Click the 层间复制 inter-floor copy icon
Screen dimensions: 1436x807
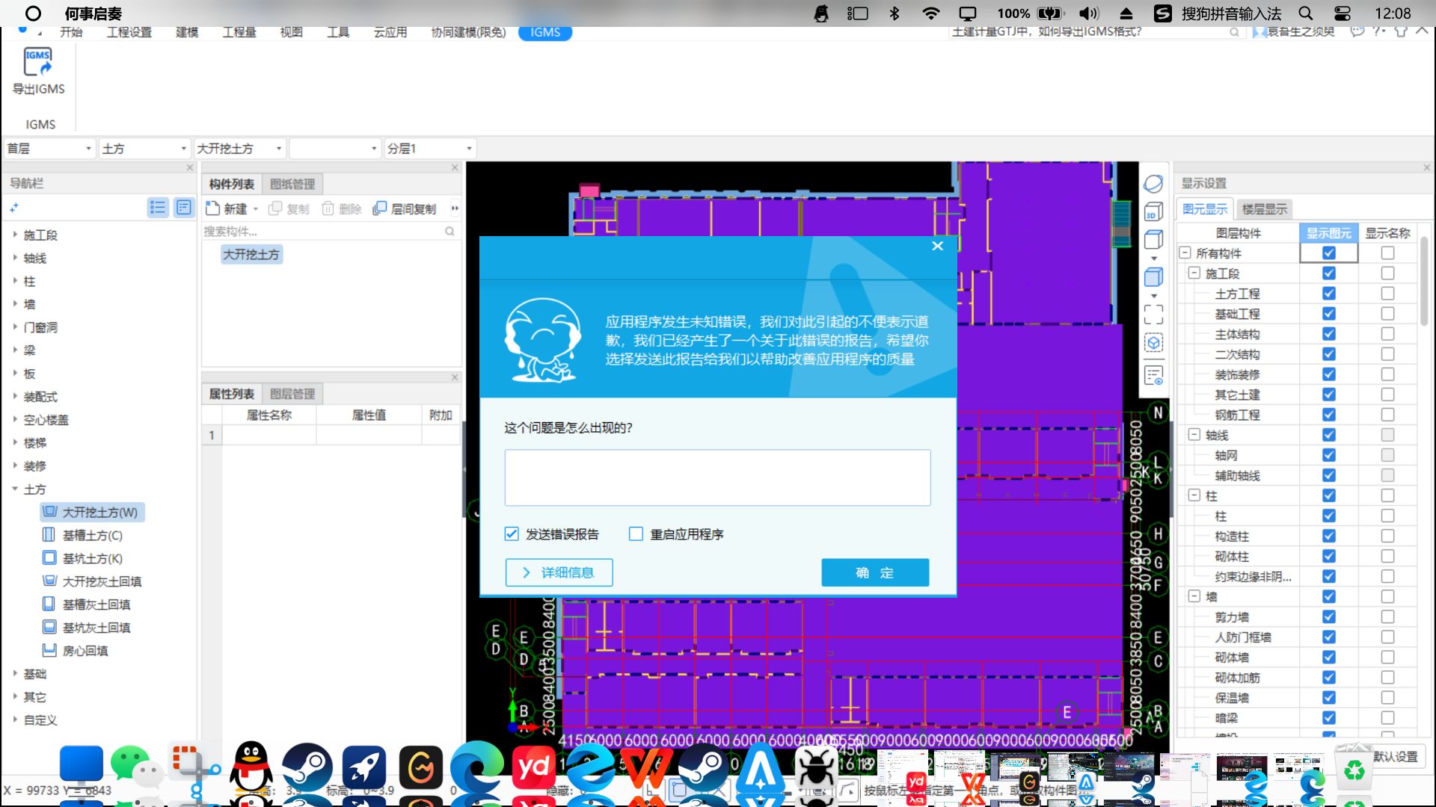click(380, 208)
